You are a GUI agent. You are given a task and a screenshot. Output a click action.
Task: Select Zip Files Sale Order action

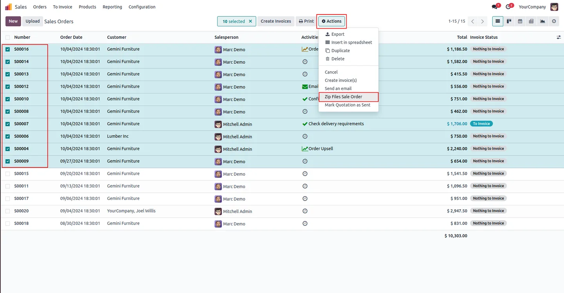pos(349,97)
